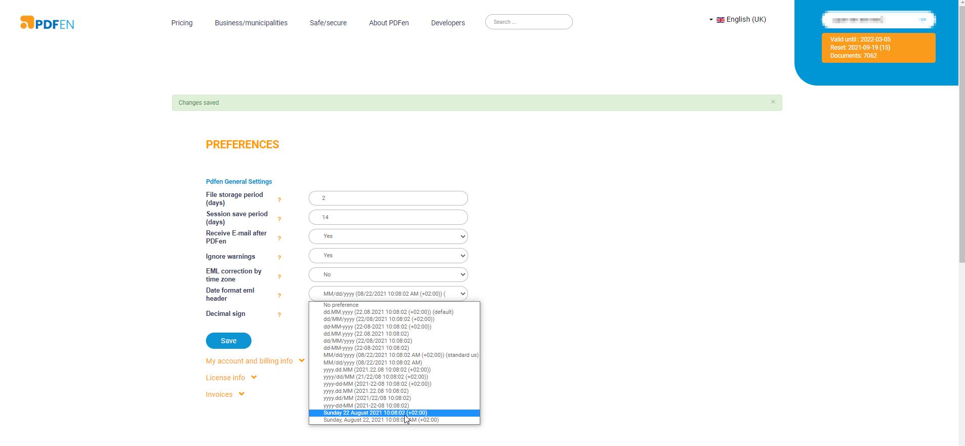Choose dd-MM-yyyy (22-08-2021 10:08:02 (+02:00)) option
The height and width of the screenshot is (446, 965).
[394, 327]
